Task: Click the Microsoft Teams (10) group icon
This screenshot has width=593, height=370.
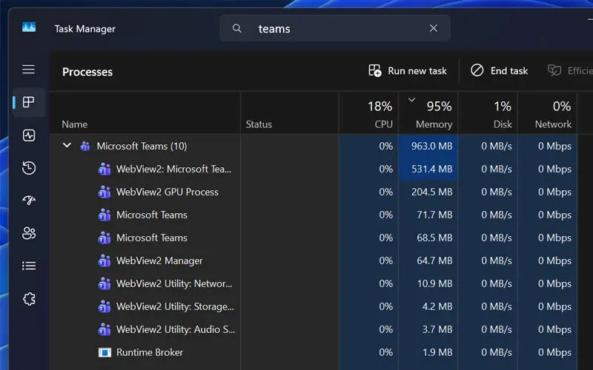Action: [x=85, y=146]
